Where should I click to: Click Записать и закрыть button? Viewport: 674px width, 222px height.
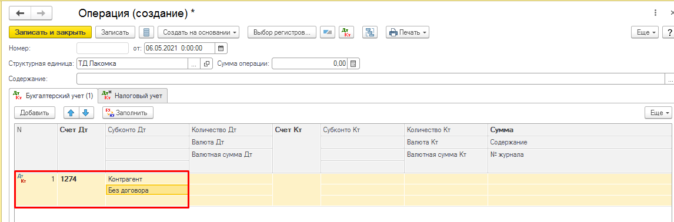pyautogui.click(x=51, y=32)
